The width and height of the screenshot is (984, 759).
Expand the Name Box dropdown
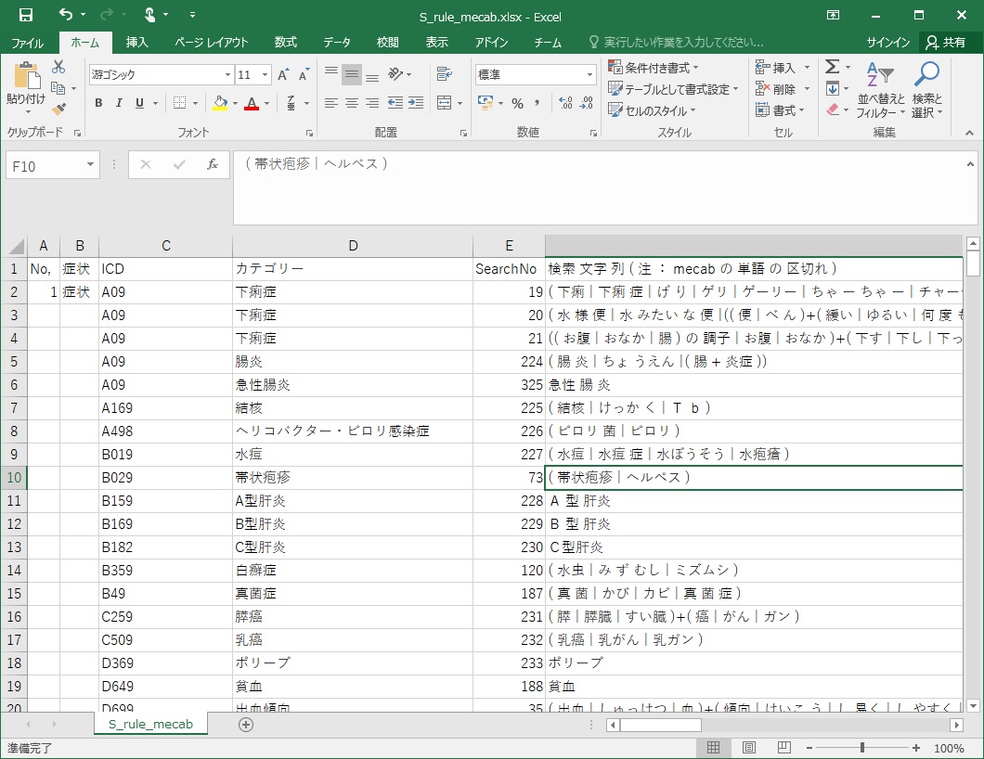90,164
